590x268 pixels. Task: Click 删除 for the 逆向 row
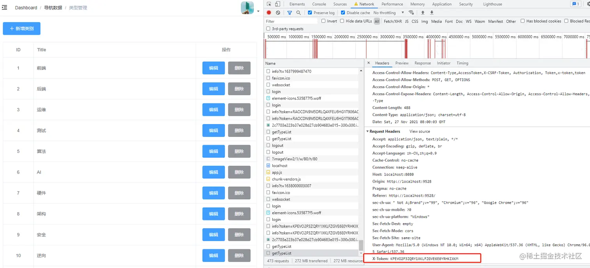point(239,256)
